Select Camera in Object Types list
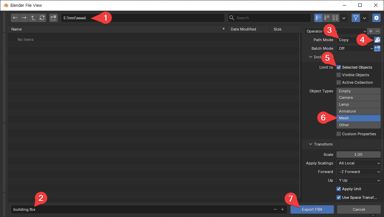 pos(359,98)
